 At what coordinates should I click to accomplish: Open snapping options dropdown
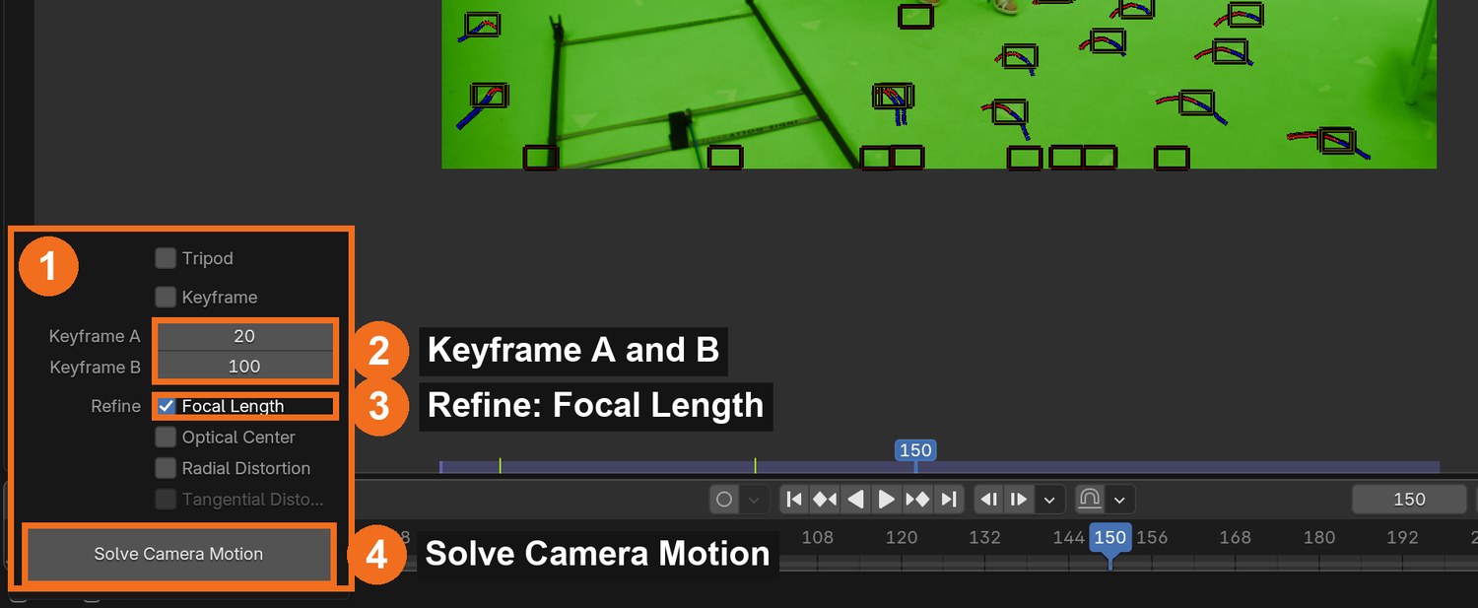click(x=1120, y=500)
